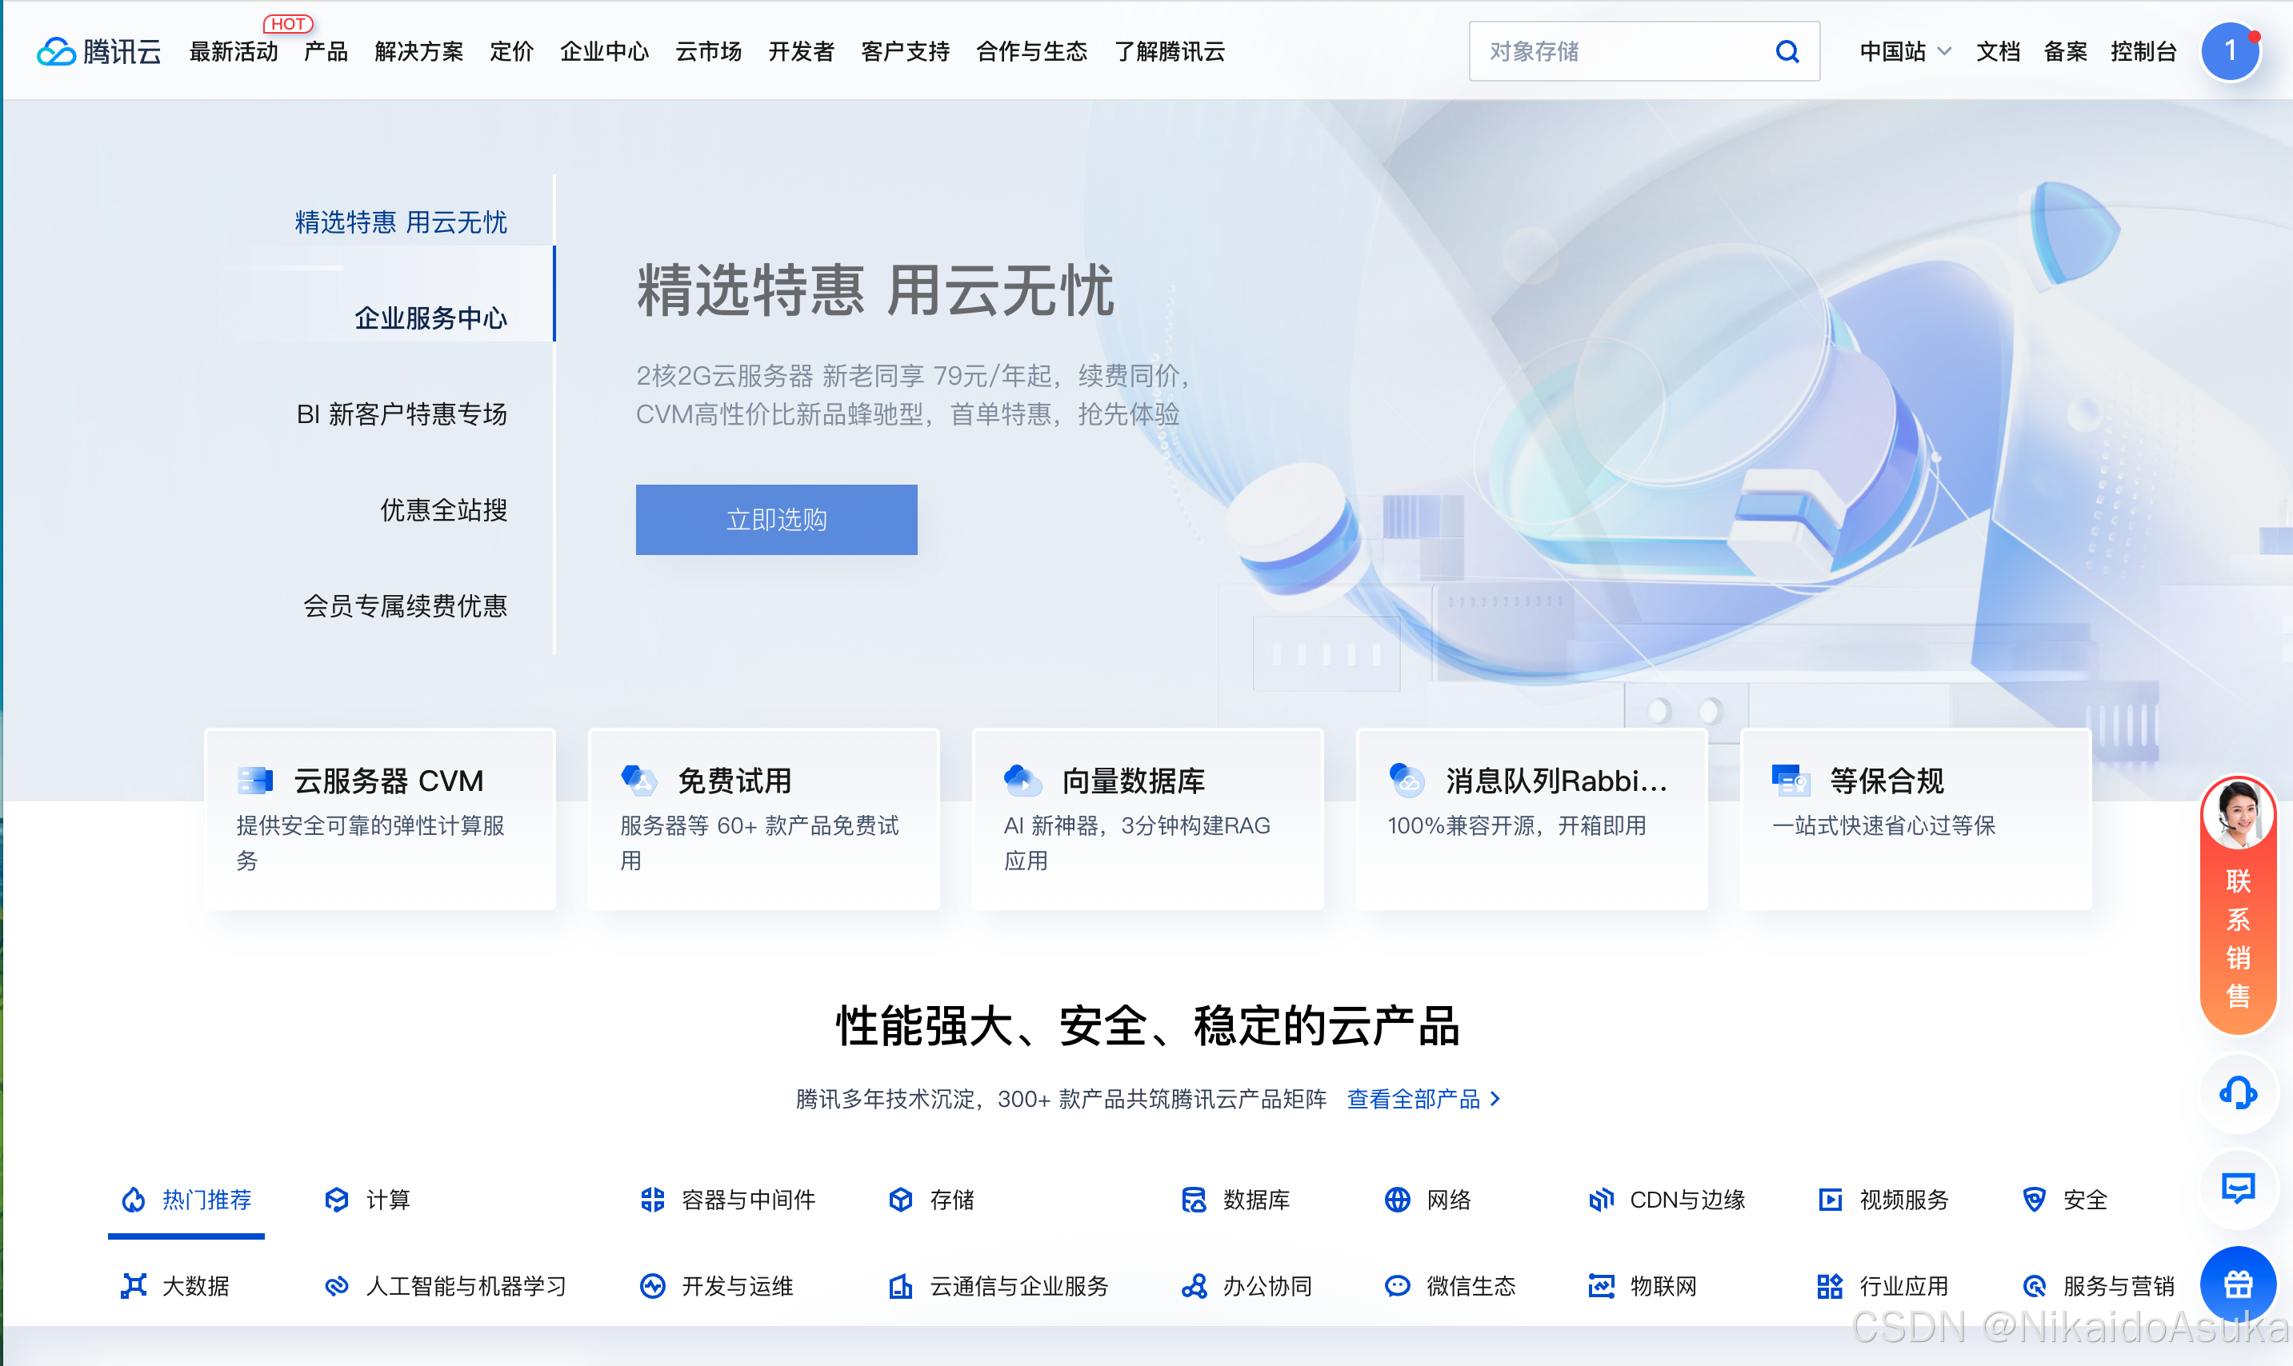Open the 云市场 menu item
The height and width of the screenshot is (1366, 2293).
point(709,51)
